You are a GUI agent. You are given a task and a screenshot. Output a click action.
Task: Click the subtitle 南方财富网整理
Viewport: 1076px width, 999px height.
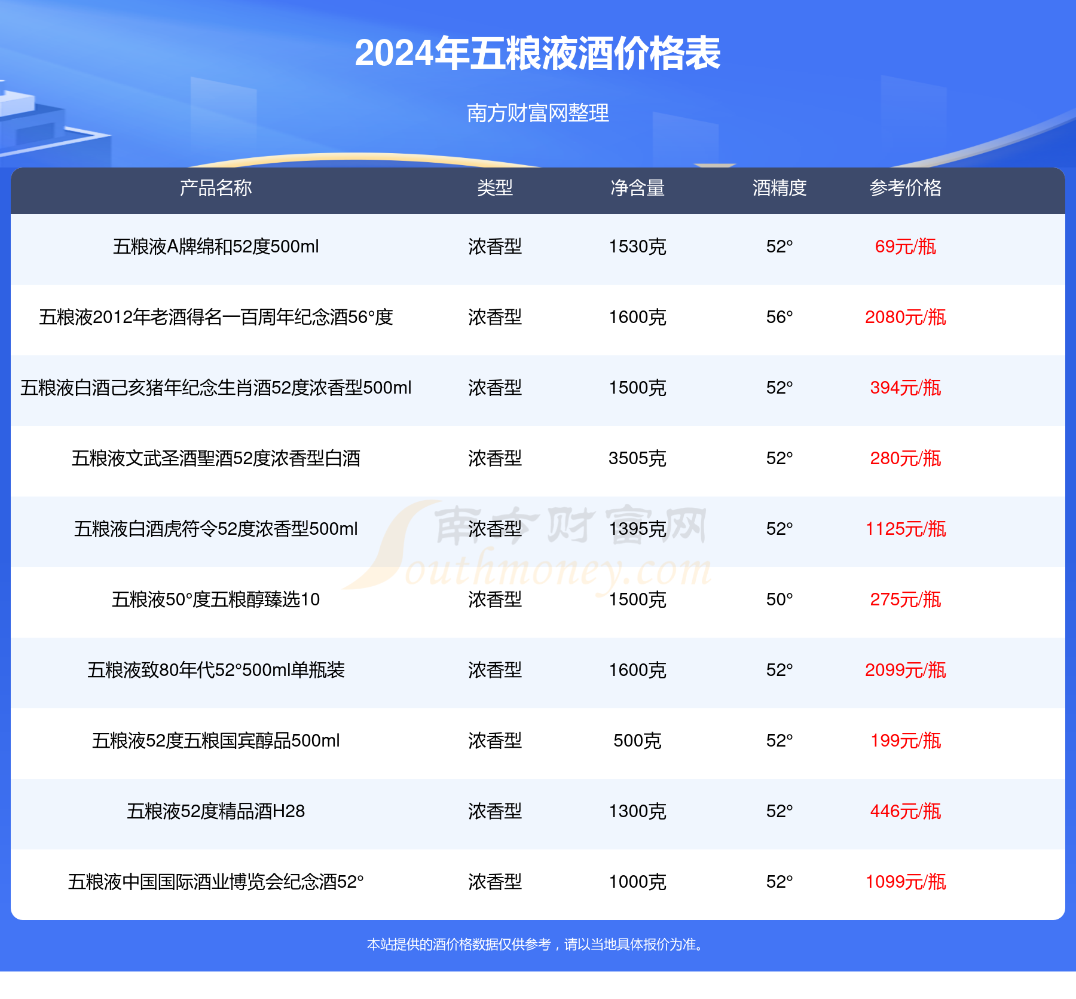537,113
